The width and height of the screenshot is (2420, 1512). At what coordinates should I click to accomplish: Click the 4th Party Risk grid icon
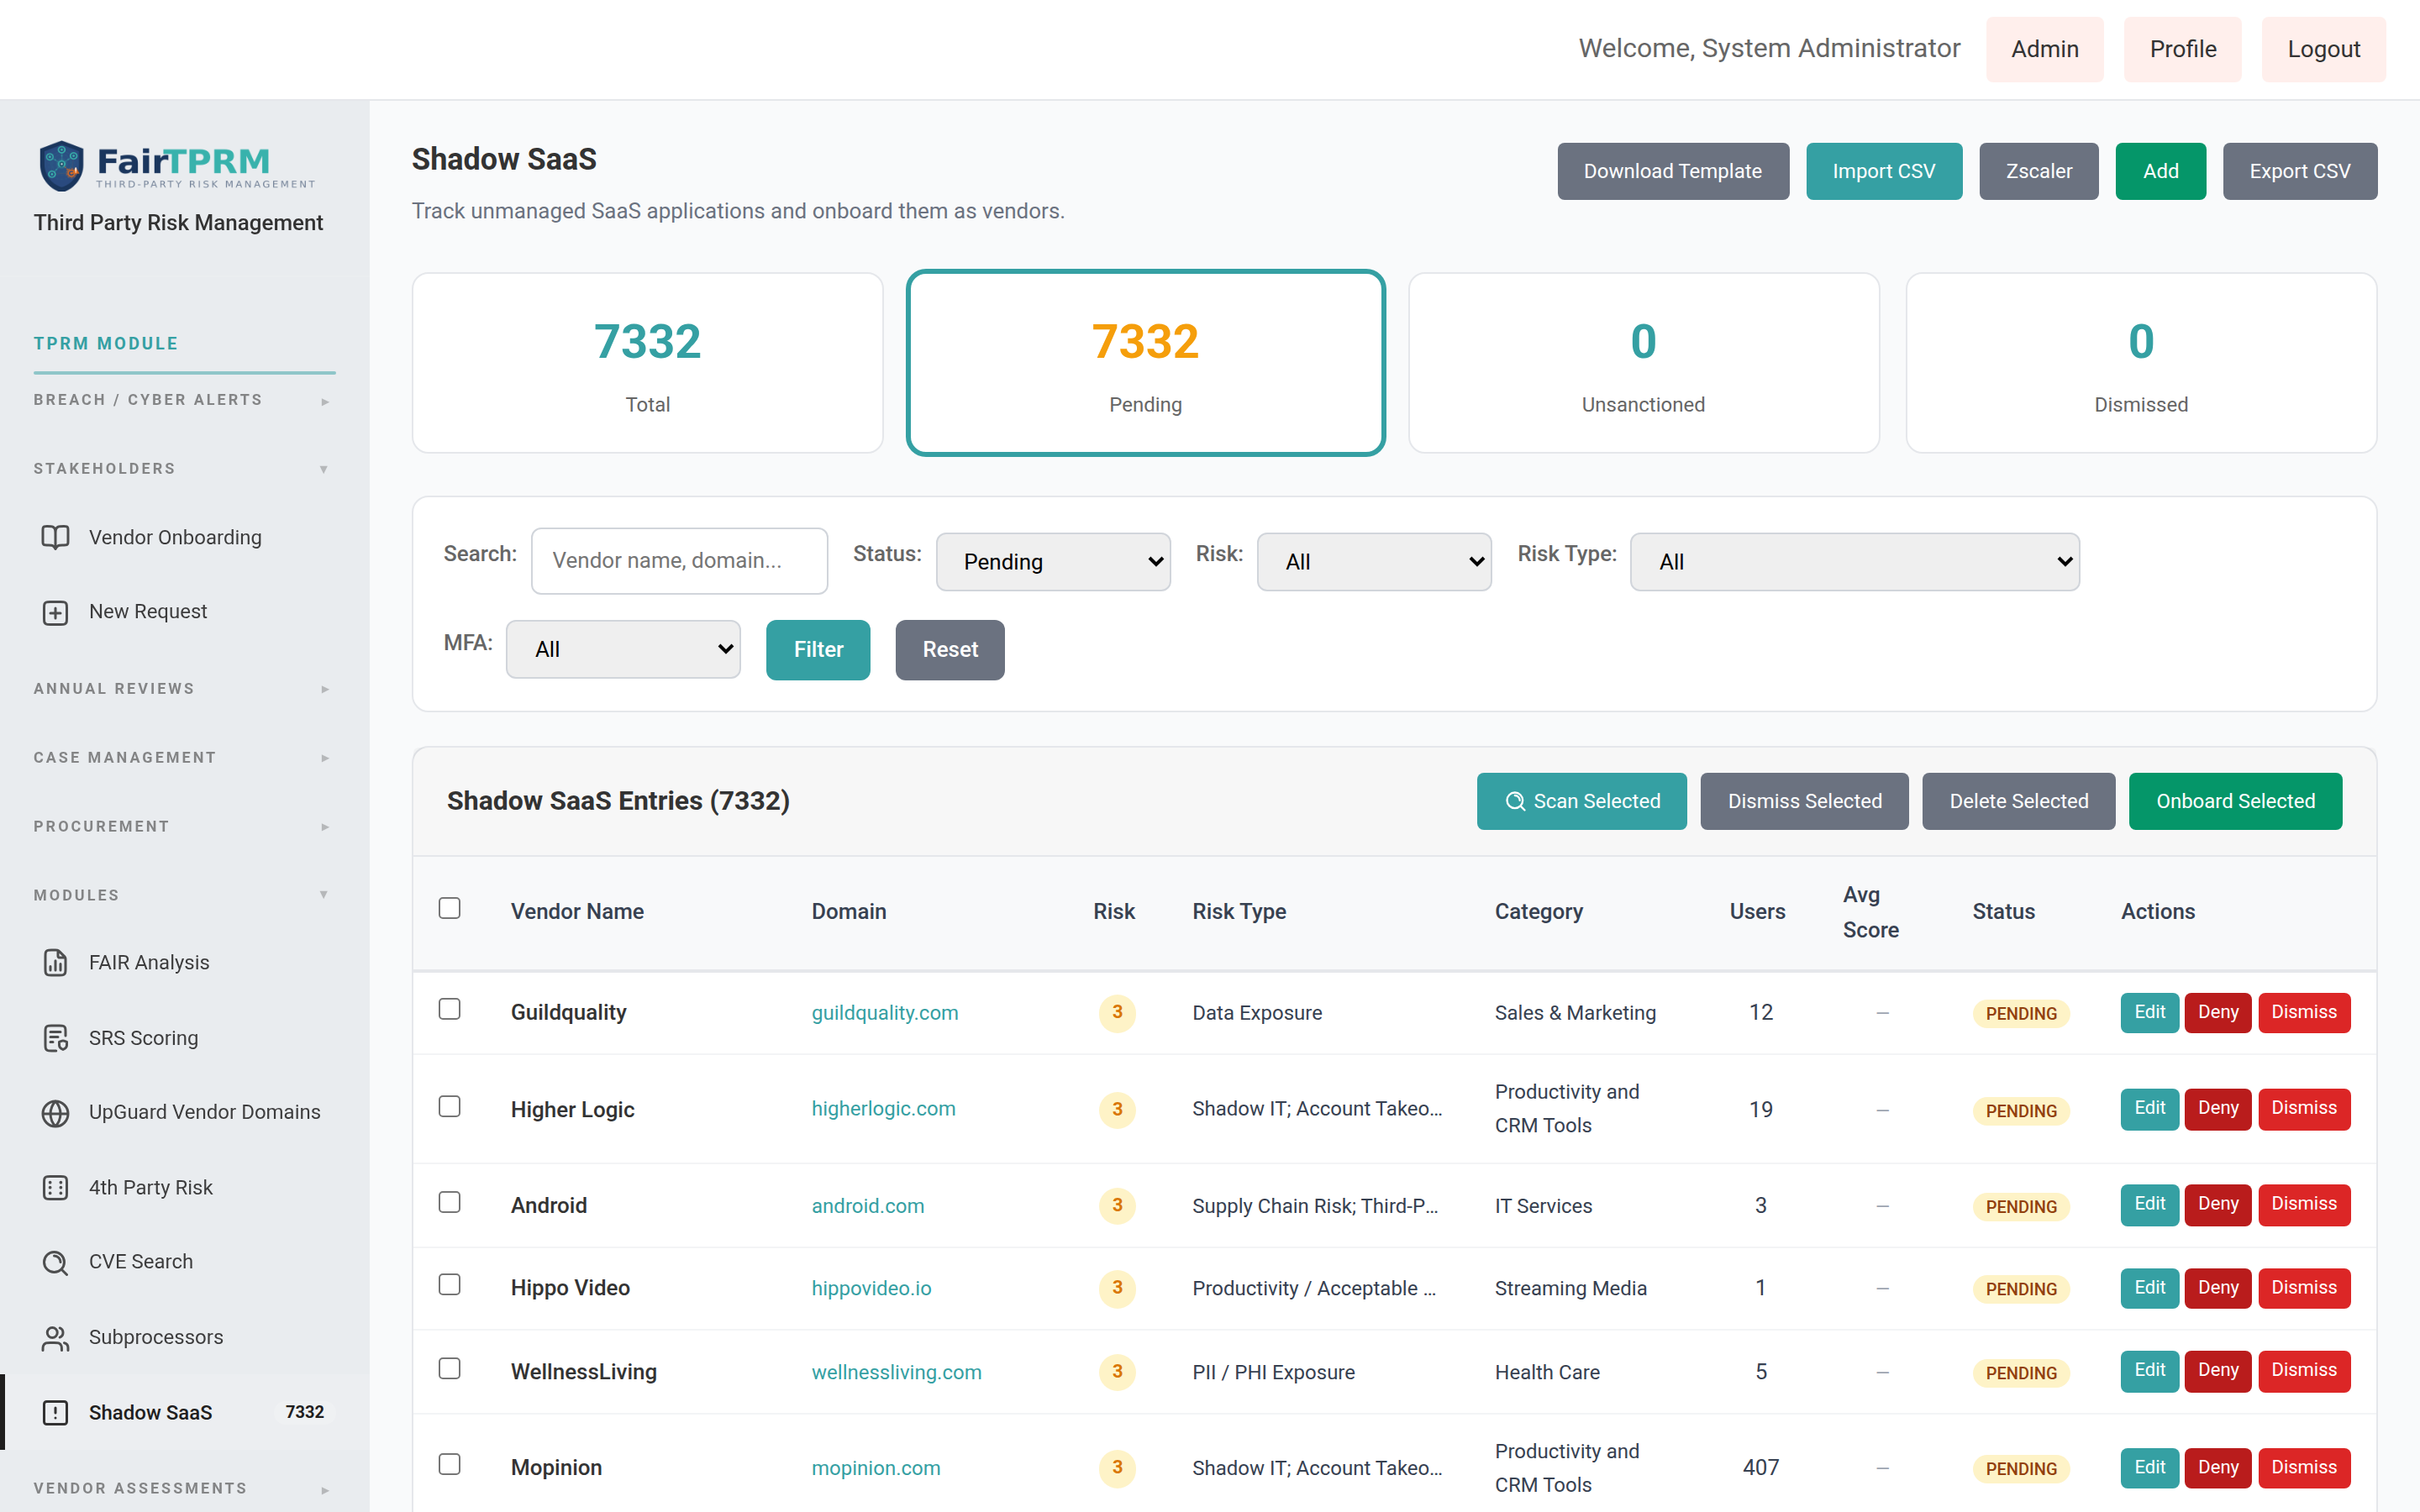point(55,1187)
